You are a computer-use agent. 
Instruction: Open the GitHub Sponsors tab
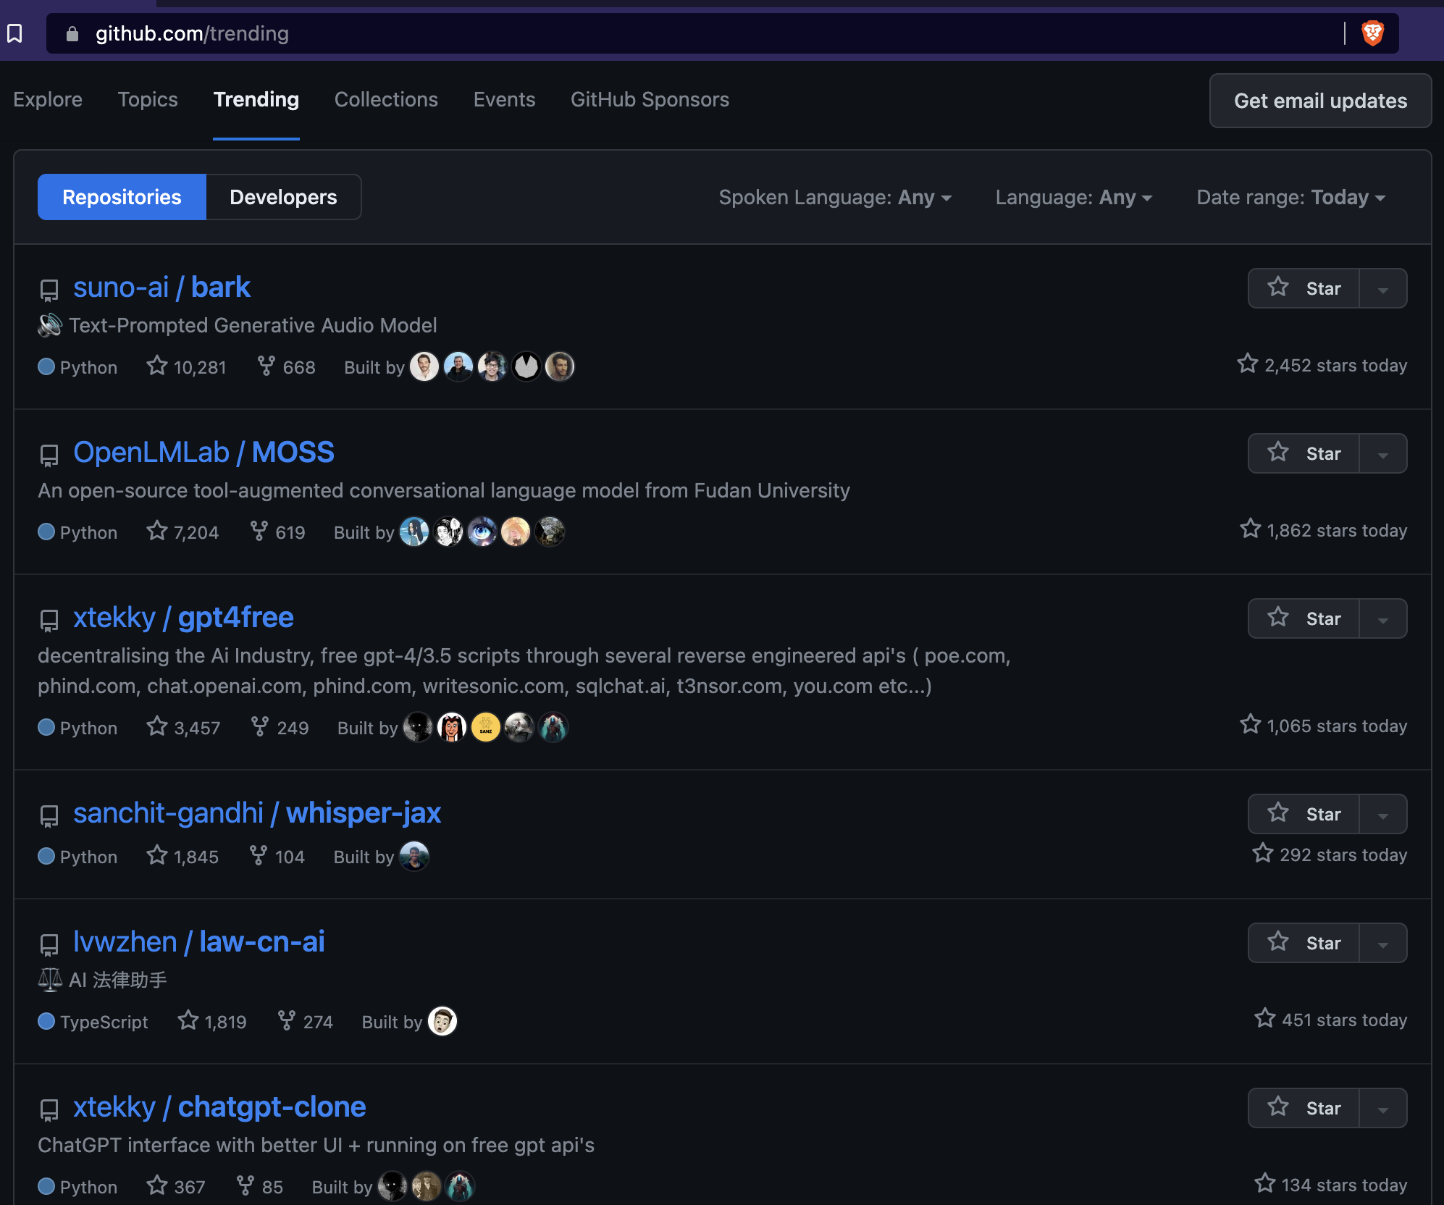tap(650, 99)
